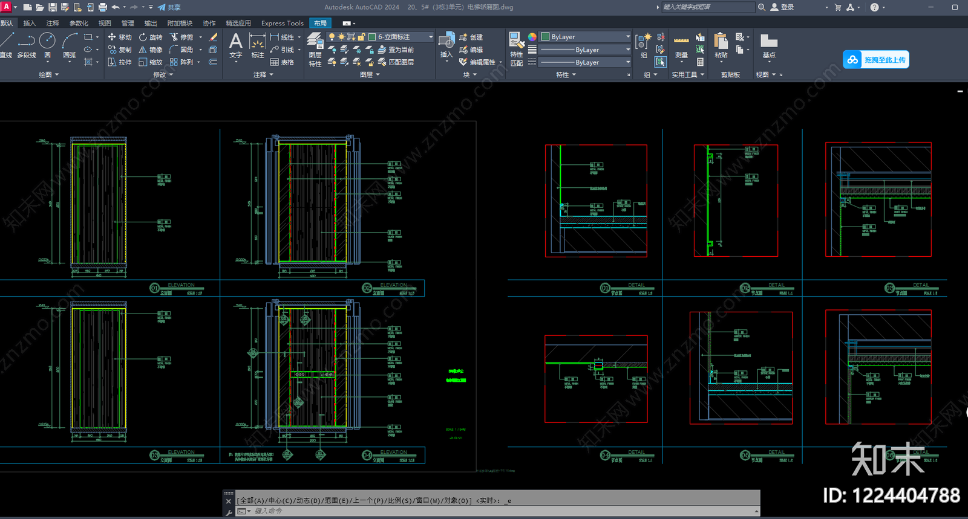Screen dimensions: 968x519
Task: Click the Quick Calculator icon in Utilities
Action: (x=700, y=62)
